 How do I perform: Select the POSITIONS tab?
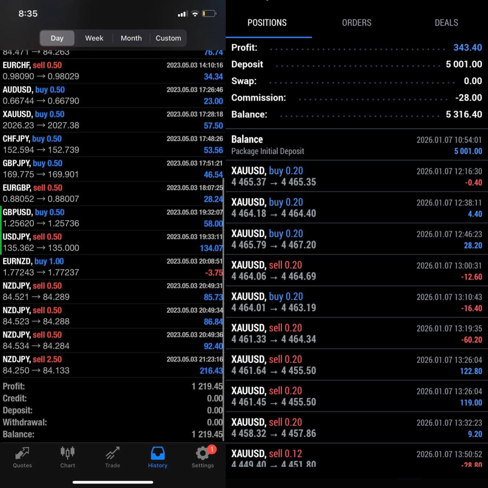coord(267,23)
